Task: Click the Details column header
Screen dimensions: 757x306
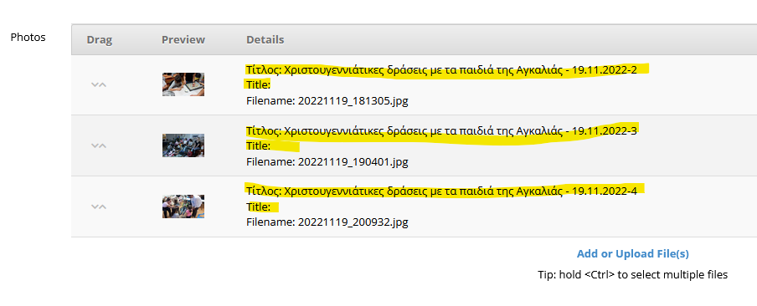Action: (x=265, y=39)
